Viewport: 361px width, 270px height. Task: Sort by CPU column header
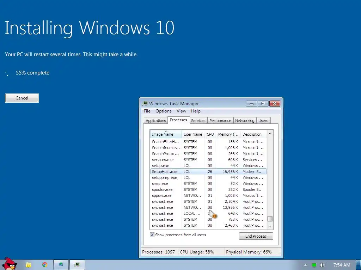(210, 134)
